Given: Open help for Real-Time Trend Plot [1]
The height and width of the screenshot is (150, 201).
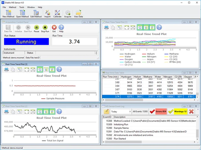Looking at the screenshot, I should [159, 27].
